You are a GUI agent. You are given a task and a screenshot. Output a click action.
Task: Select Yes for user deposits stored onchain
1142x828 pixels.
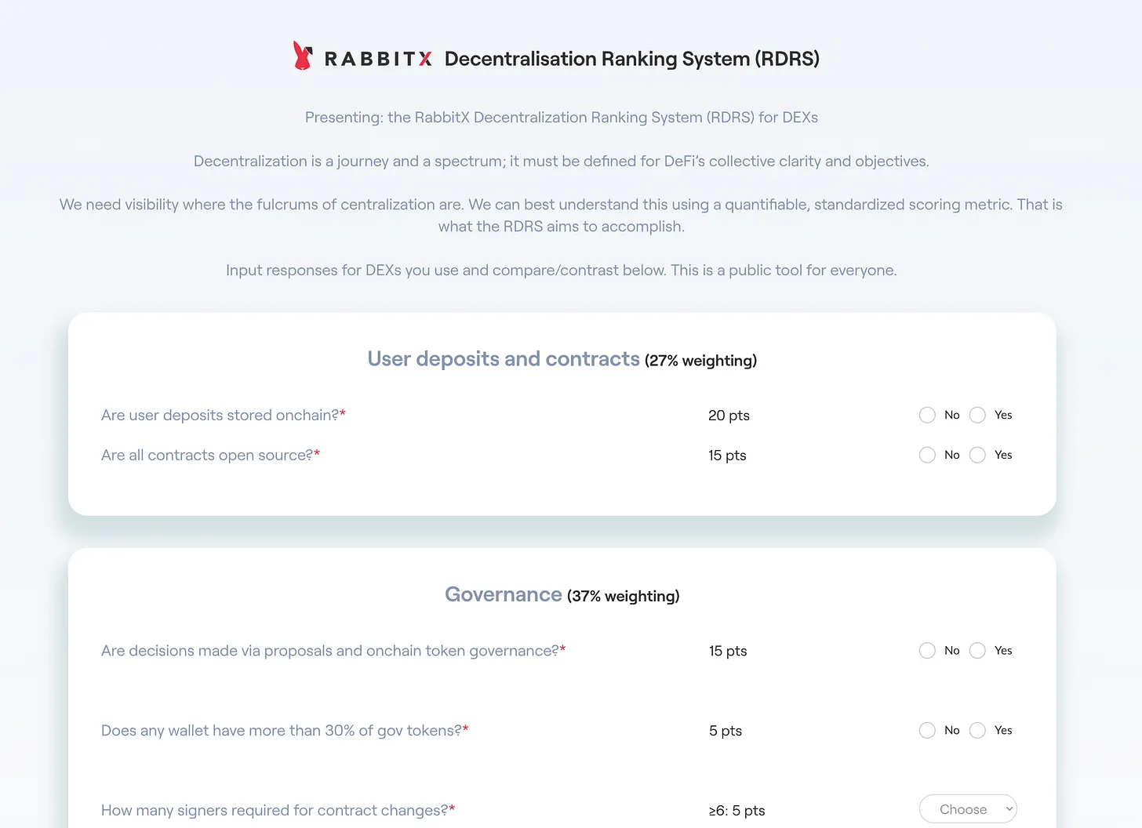tap(977, 415)
